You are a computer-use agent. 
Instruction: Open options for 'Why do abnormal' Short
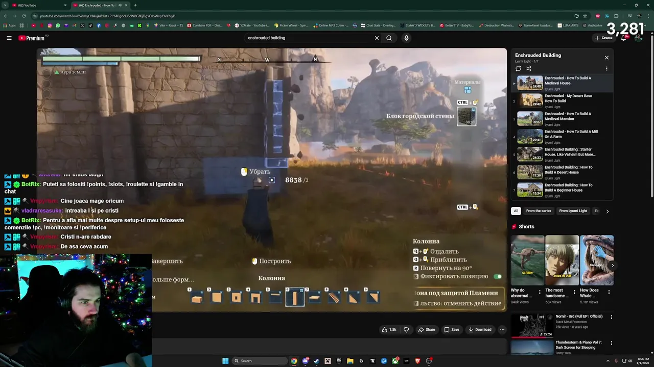tap(540, 293)
